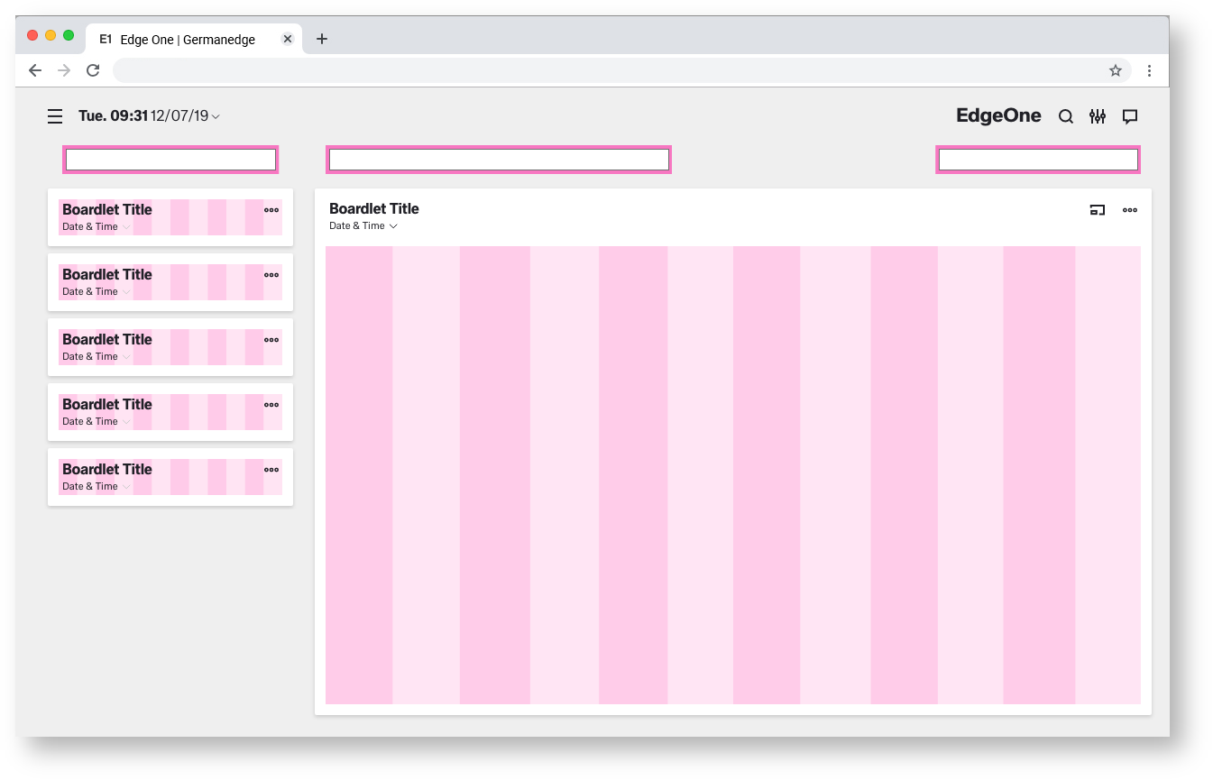
Task: Open a new browser tab
Action: point(322,39)
